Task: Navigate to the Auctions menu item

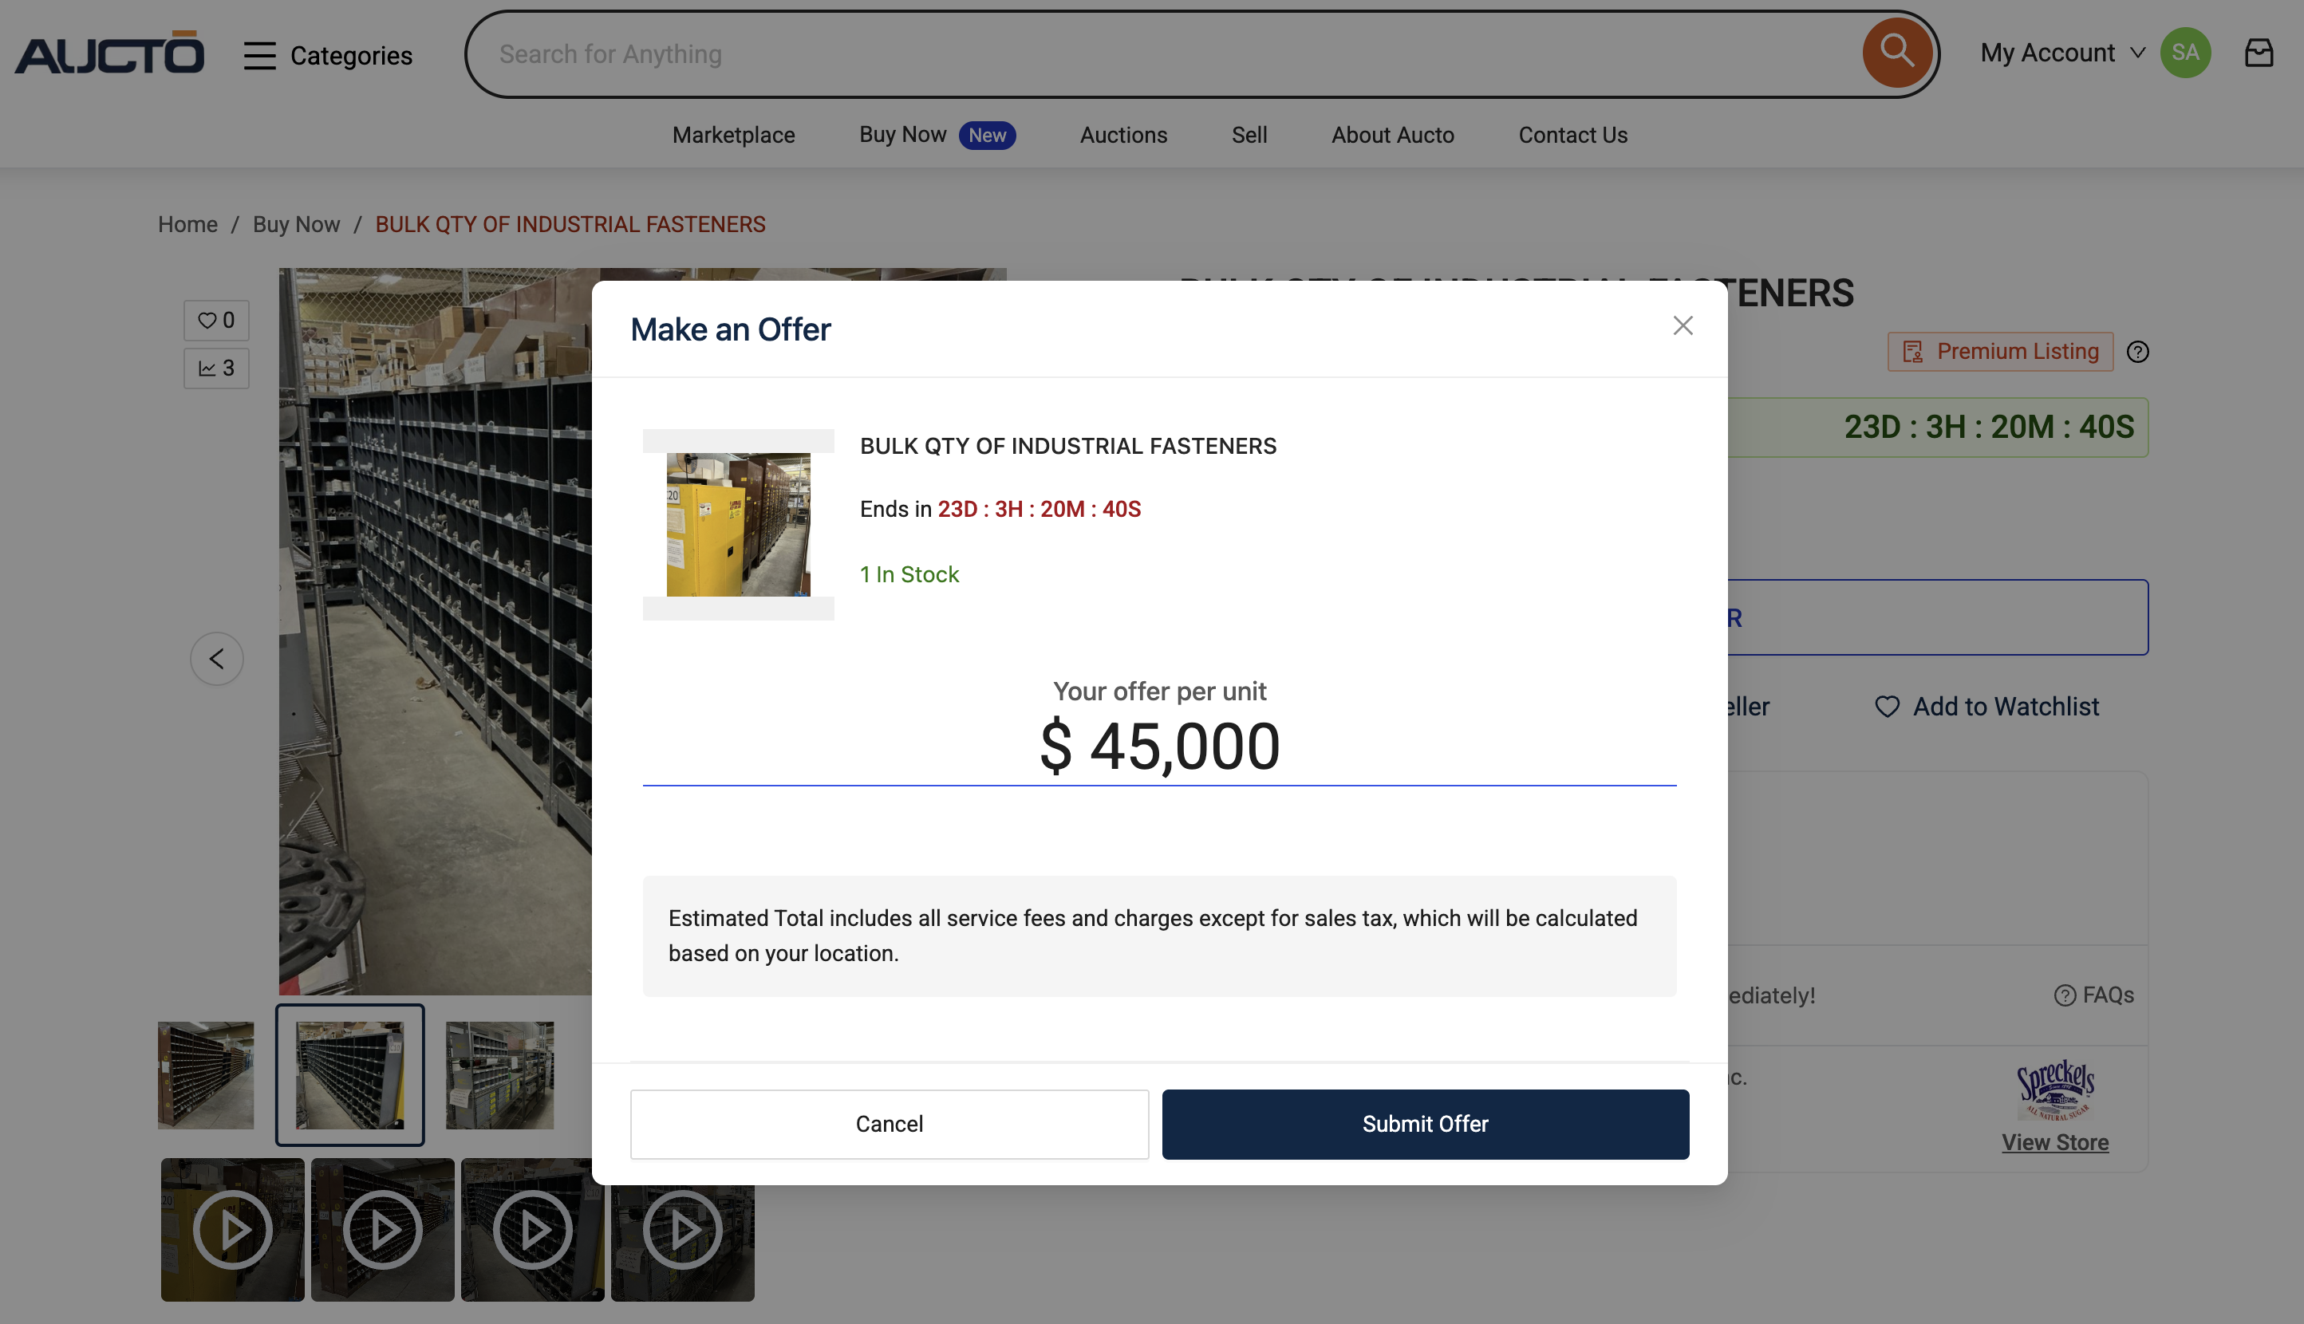Action: [x=1123, y=135]
